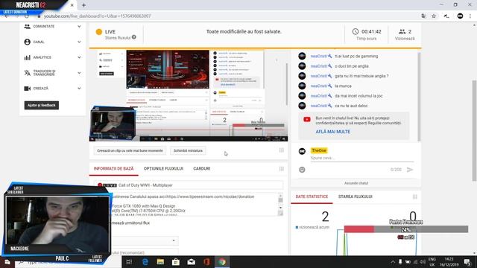Switch to Opțiunile fluxului tab
This screenshot has height=268, width=477.
(x=163, y=169)
